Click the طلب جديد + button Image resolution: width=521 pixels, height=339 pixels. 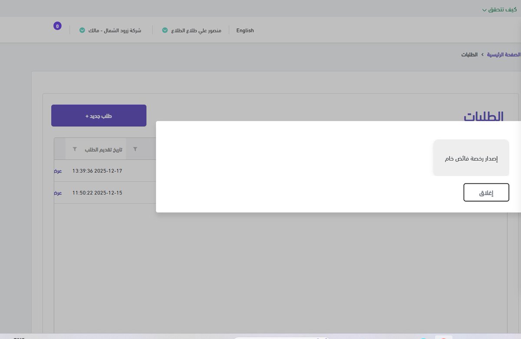click(x=99, y=116)
